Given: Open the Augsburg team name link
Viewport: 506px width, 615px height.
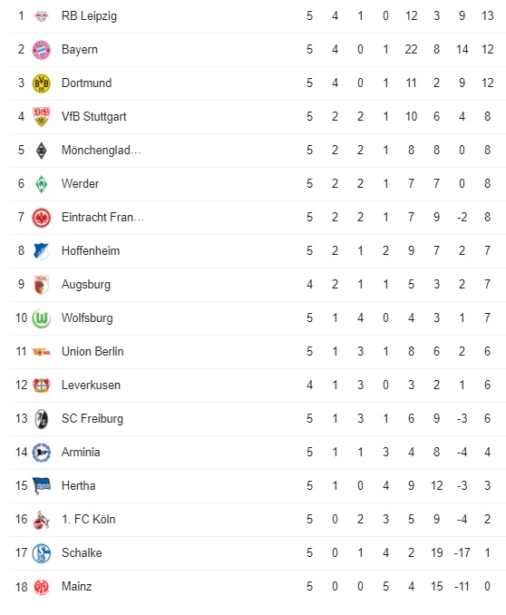Looking at the screenshot, I should pyautogui.click(x=86, y=285).
